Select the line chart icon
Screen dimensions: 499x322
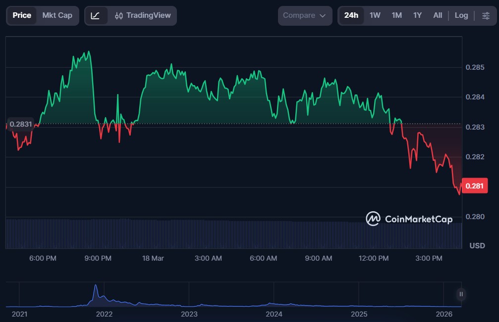tap(96, 16)
